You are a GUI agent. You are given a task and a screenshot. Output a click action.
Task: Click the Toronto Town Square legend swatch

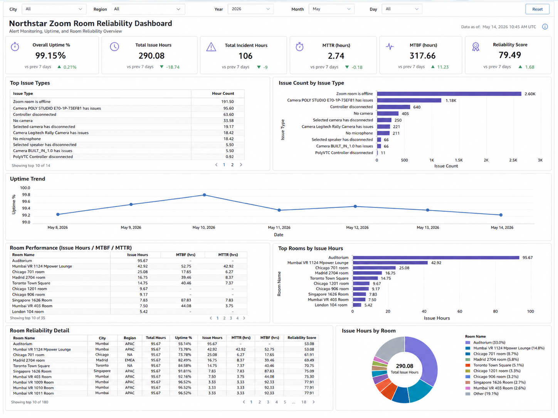468,365
